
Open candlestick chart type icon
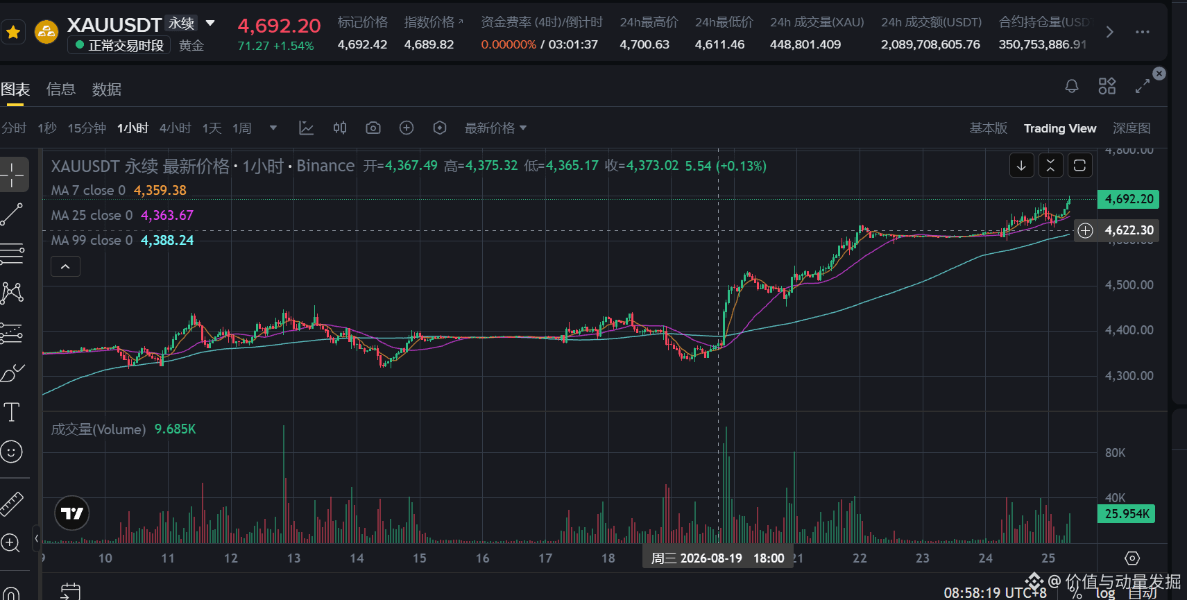[x=340, y=128]
